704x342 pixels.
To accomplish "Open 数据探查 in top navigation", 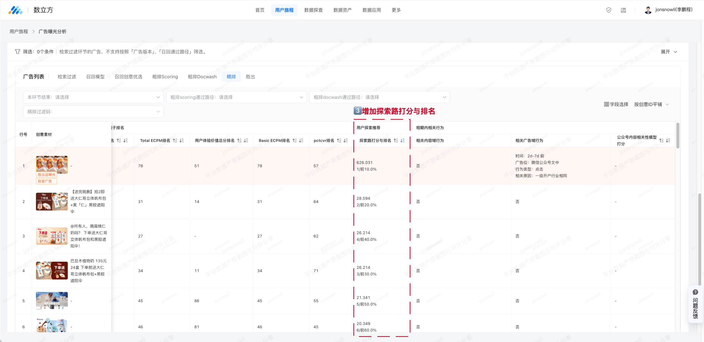I will (313, 10).
